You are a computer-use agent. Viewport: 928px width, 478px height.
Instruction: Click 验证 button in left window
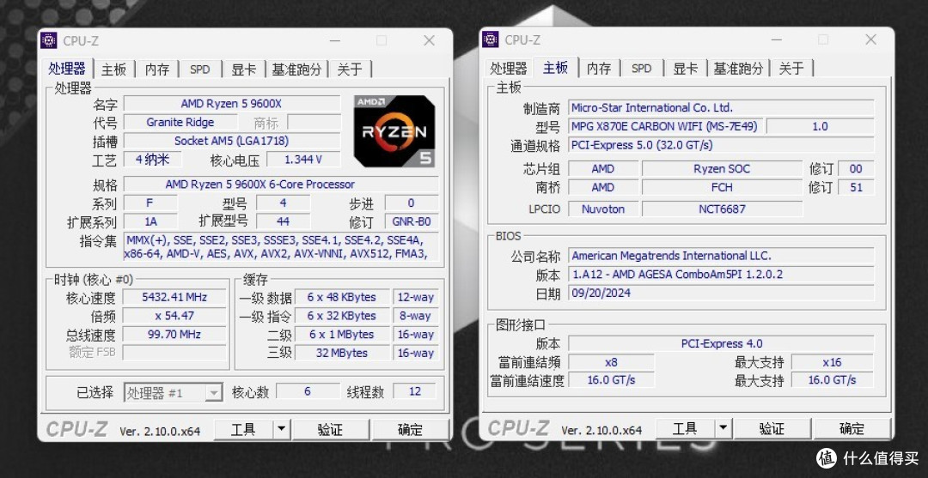[x=330, y=429]
